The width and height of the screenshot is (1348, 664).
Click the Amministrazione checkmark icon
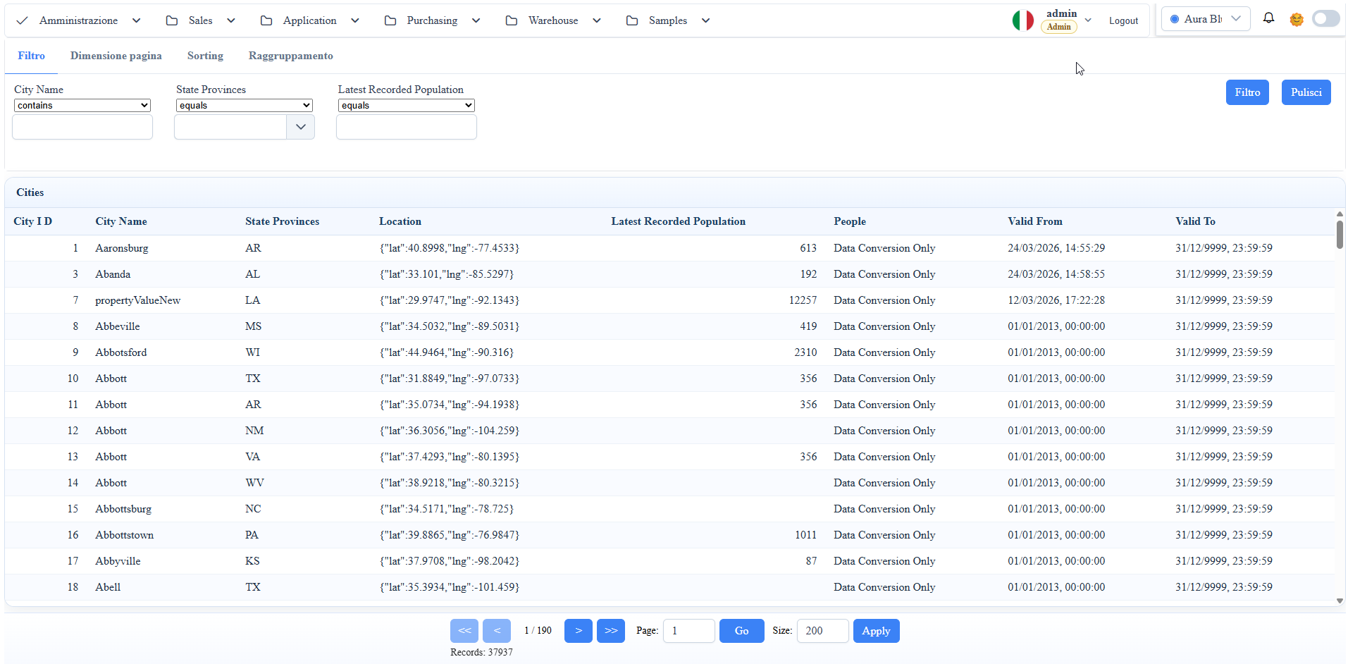pos(23,20)
